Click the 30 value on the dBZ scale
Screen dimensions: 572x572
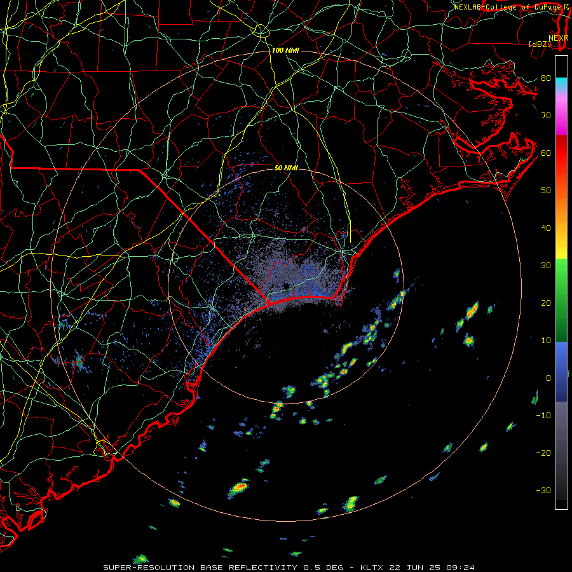tap(546, 266)
